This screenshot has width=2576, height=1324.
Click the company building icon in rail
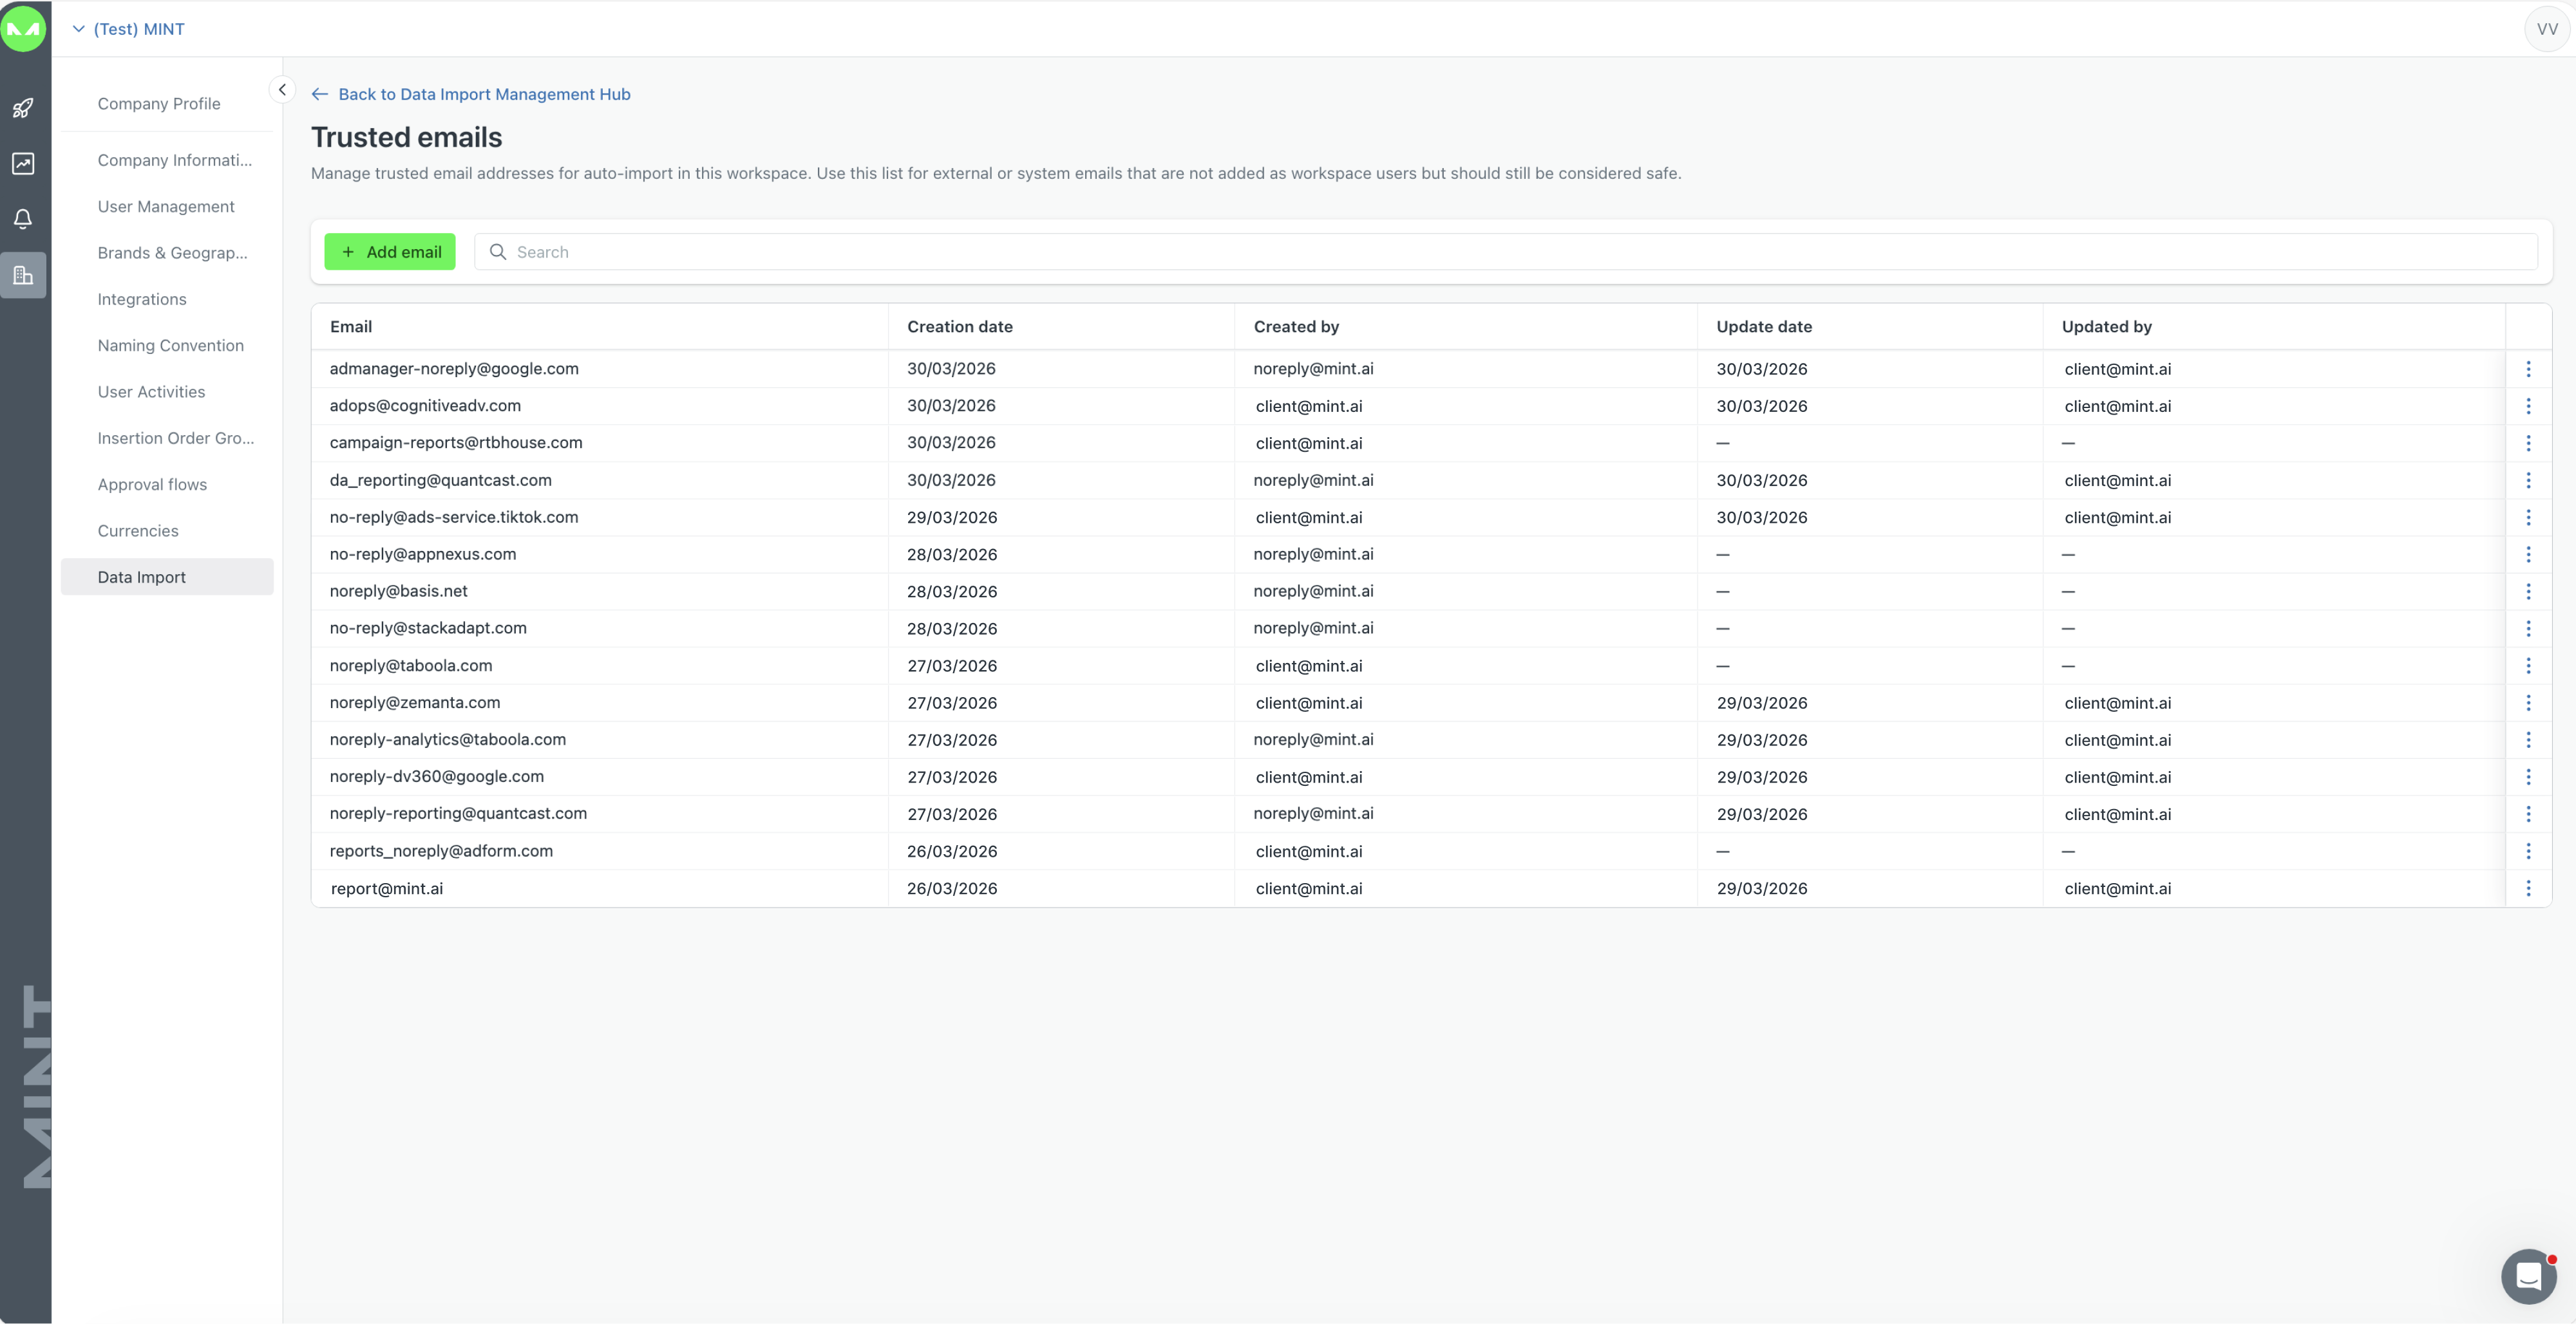pyautogui.click(x=23, y=275)
